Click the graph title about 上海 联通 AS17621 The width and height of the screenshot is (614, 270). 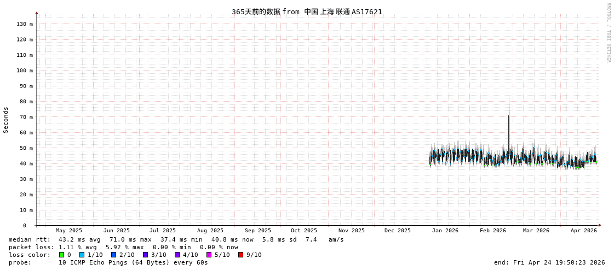pyautogui.click(x=307, y=11)
